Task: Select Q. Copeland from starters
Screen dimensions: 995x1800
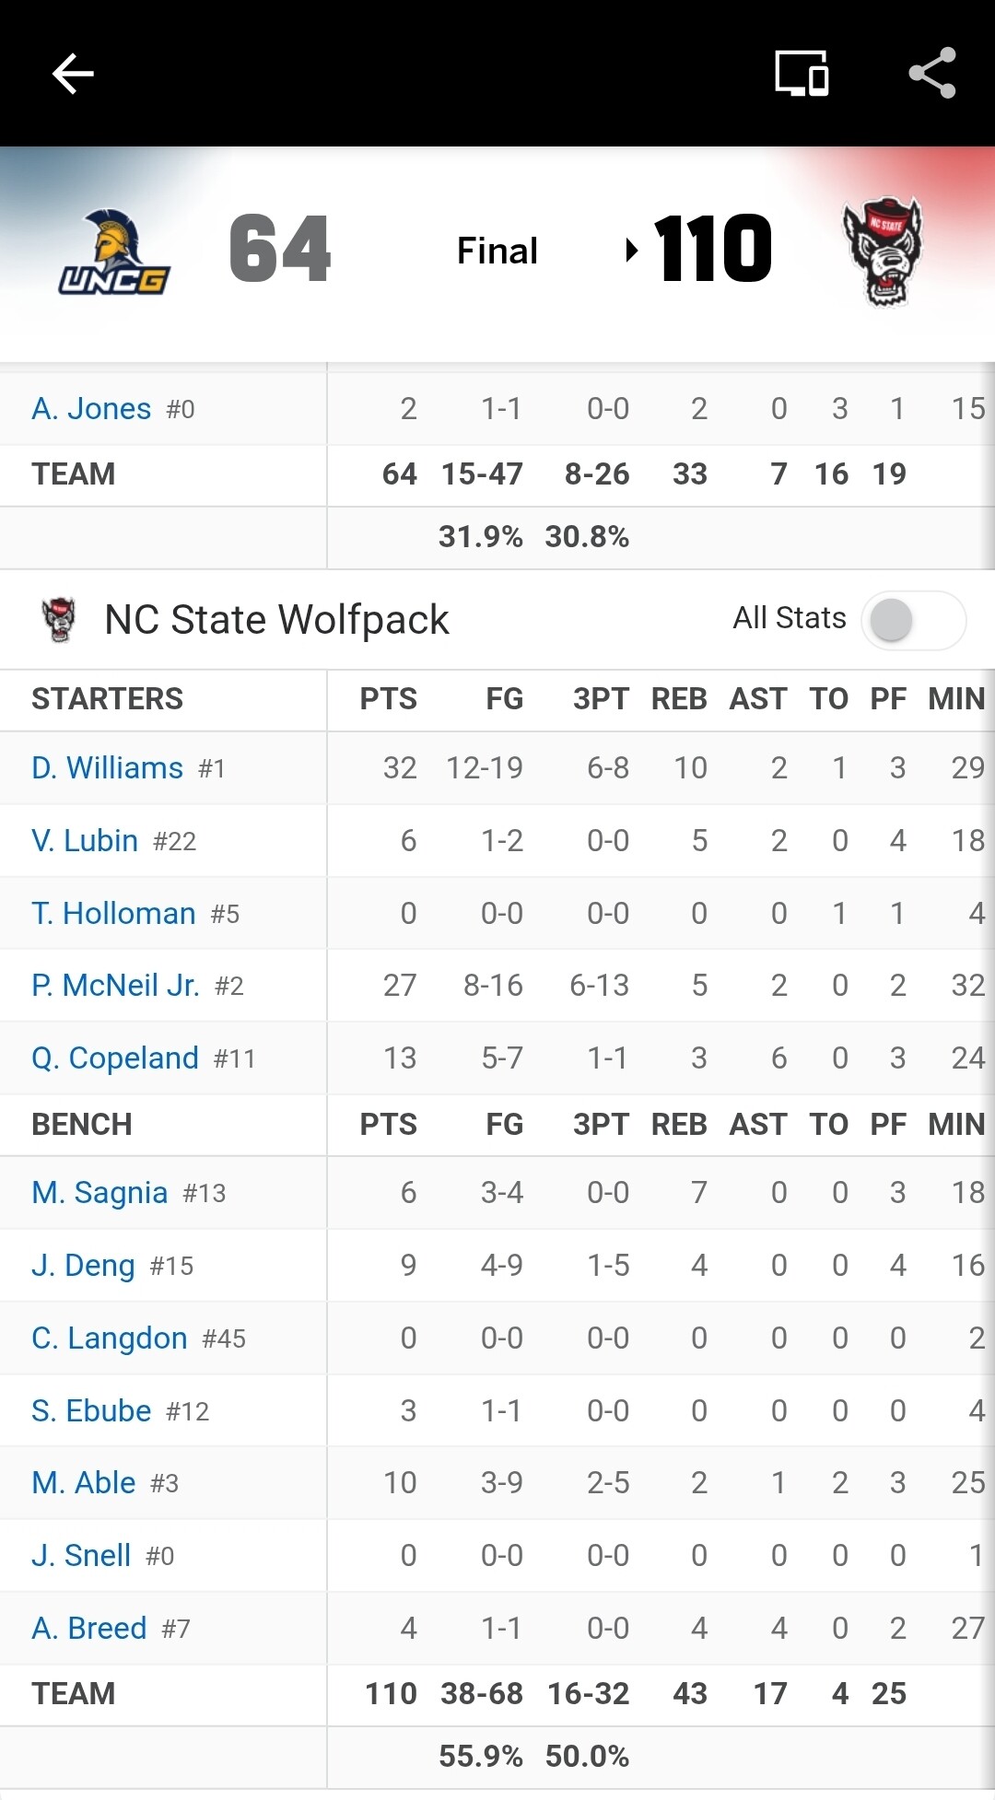Action: [115, 1058]
